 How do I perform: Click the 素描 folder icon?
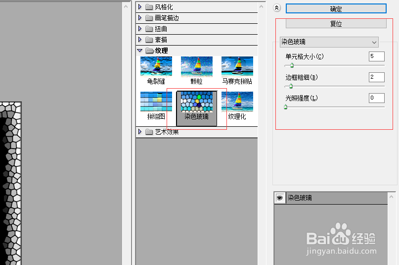pyautogui.click(x=149, y=40)
